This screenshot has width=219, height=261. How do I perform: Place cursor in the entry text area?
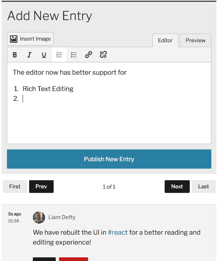click(109, 103)
